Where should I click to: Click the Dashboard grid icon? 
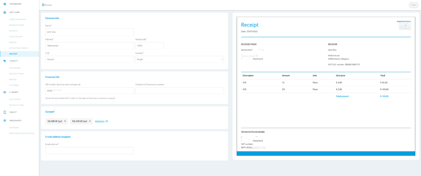point(5,4)
